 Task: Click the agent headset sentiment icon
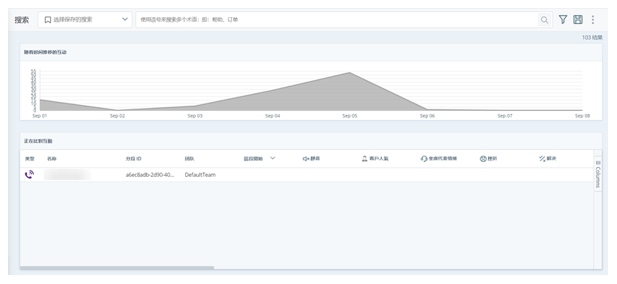pos(424,159)
